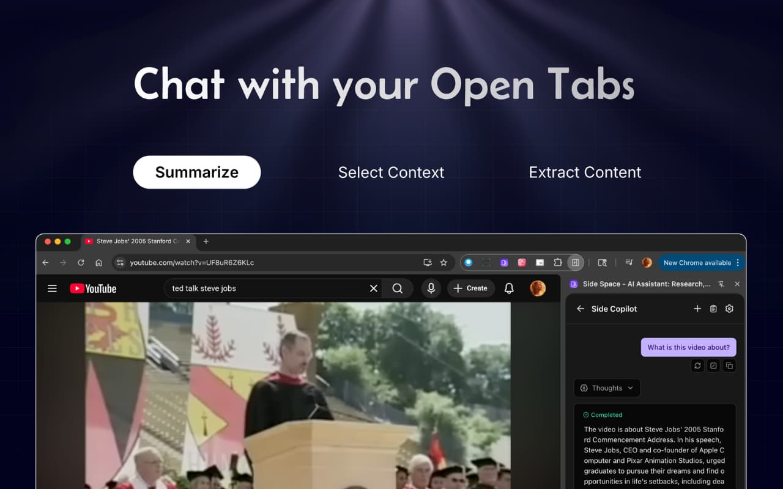Image resolution: width=783 pixels, height=489 pixels.
Task: Edit the question with the edit icon
Action: pos(713,366)
